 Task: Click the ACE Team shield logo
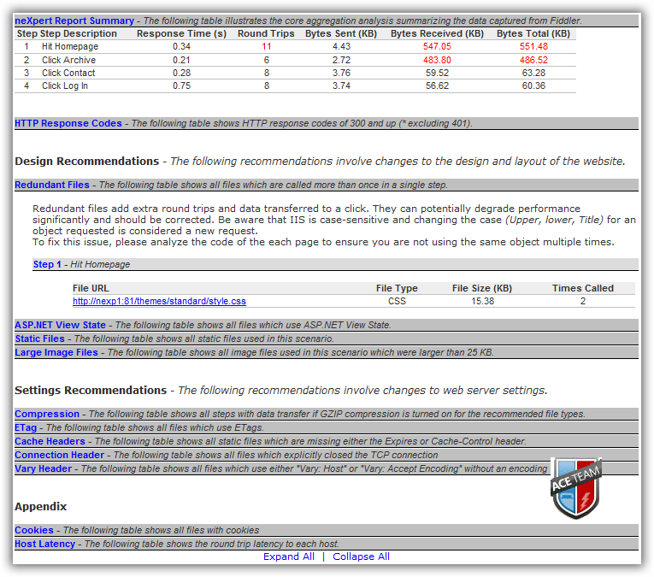coord(576,489)
